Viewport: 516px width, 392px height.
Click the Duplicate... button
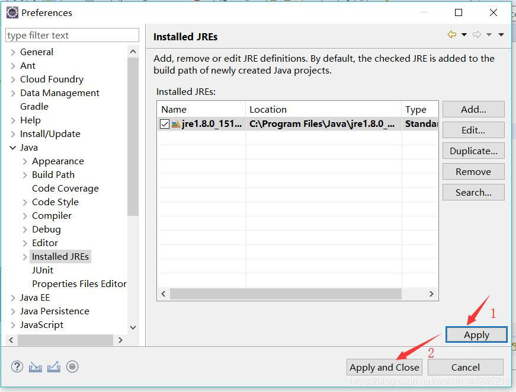coord(473,151)
